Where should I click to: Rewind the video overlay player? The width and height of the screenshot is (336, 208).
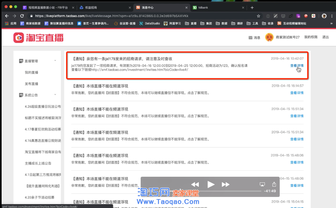click(x=195, y=184)
